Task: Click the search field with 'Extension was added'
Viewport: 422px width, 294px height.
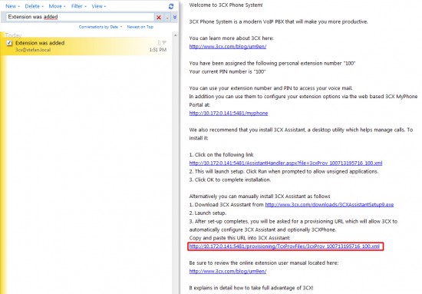Action: 81,17
